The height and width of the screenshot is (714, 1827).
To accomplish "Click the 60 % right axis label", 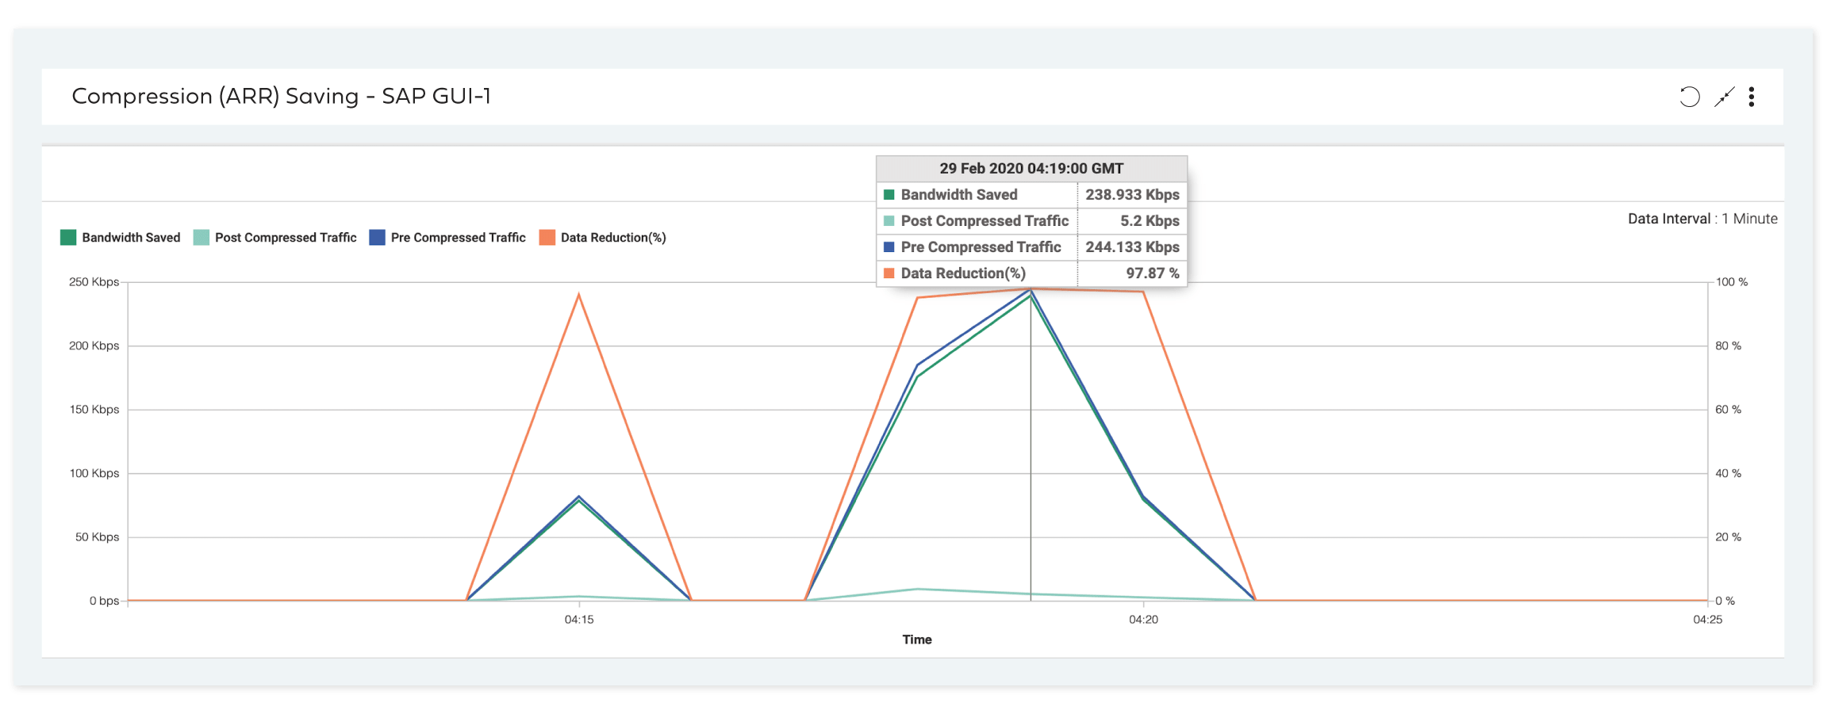I will tap(1728, 410).
